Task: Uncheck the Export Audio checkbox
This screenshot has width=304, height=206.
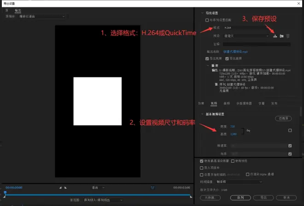Action: (227, 59)
